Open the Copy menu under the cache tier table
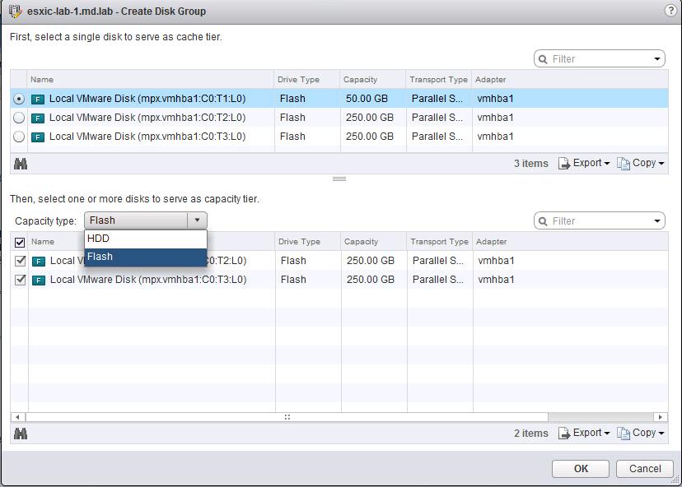 (641, 164)
